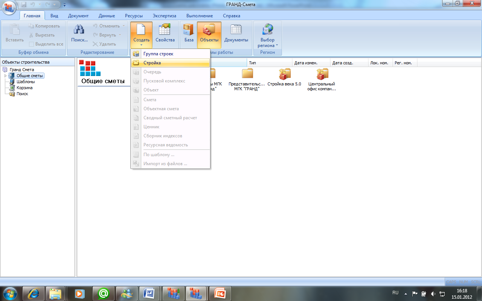The width and height of the screenshot is (482, 301).
Task: Click the Вернуть redo button
Action: 105,35
